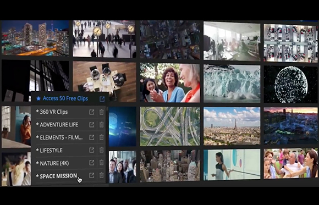Select the Access 50 Free Clips link
This screenshot has height=205, width=319.
65,98
